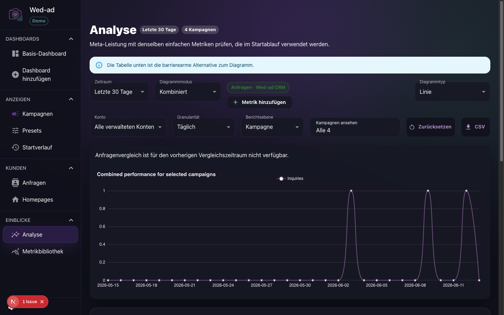Select Dashboard hinzufügen in the sidebar
Image resolution: width=504 pixels, height=315 pixels.
(40, 75)
